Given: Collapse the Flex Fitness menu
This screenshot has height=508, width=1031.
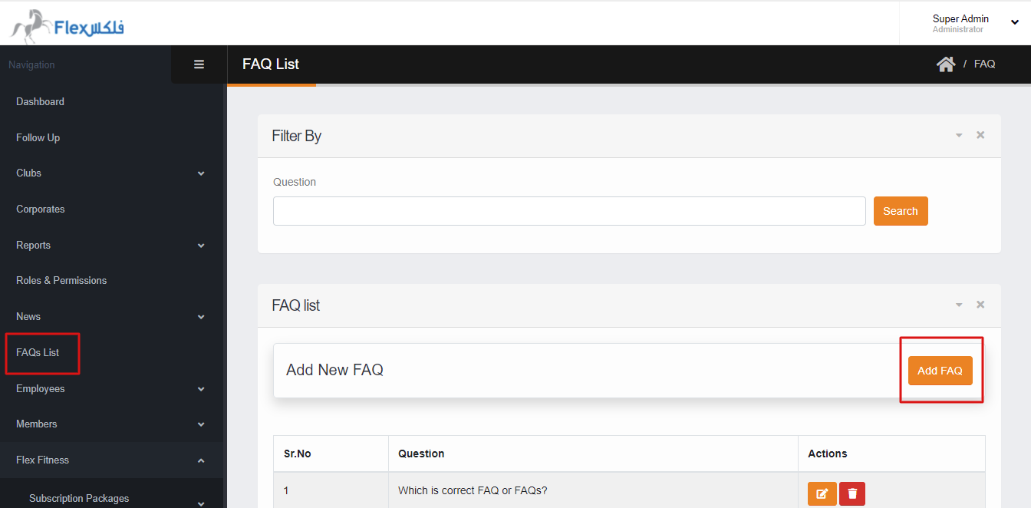Looking at the screenshot, I should coord(201,460).
